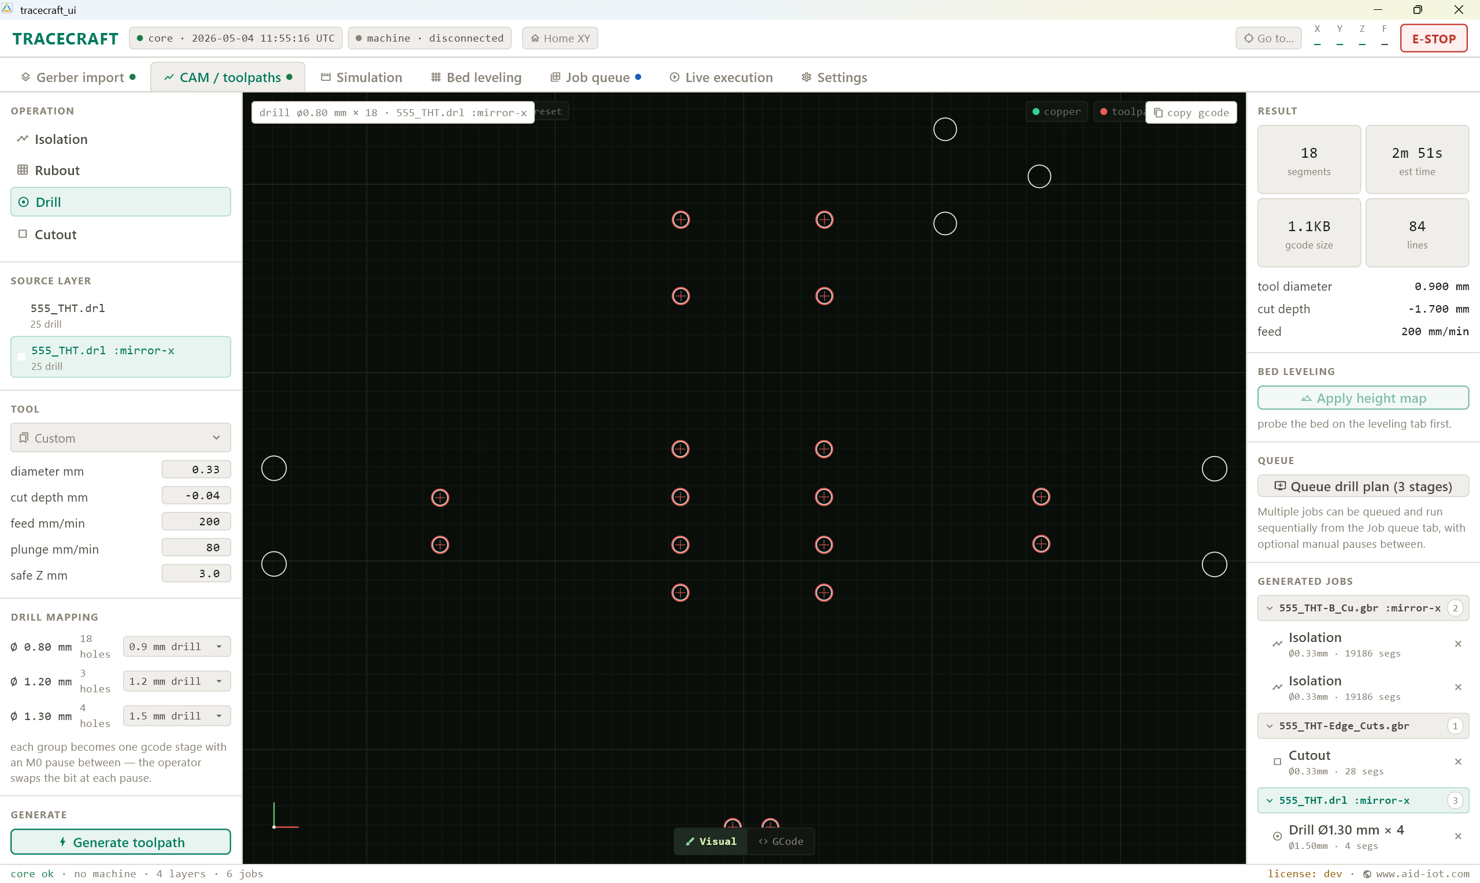Toggle the toolpath layer visibility
1480x883 pixels.
1119,112
